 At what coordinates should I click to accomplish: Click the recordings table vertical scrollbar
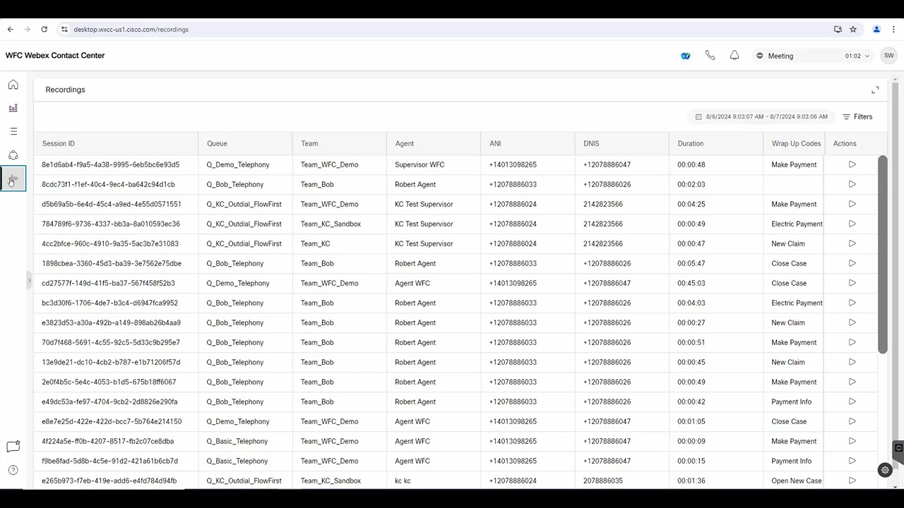click(882, 254)
